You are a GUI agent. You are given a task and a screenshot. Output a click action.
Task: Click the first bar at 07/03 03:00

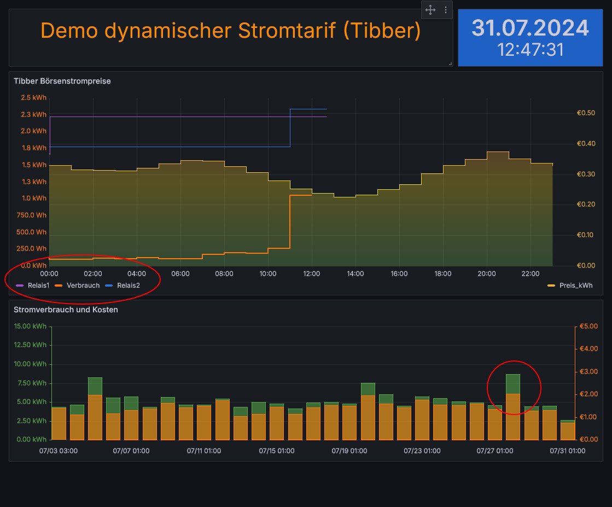click(x=59, y=423)
